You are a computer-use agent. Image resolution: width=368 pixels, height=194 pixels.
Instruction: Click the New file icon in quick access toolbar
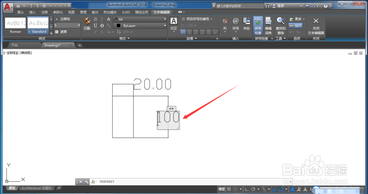coord(19,6)
